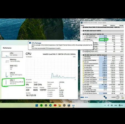The height and width of the screenshot is (124, 125).
Task: Click gauge icon beside GPU D3D Usage
Action: click(83, 86)
